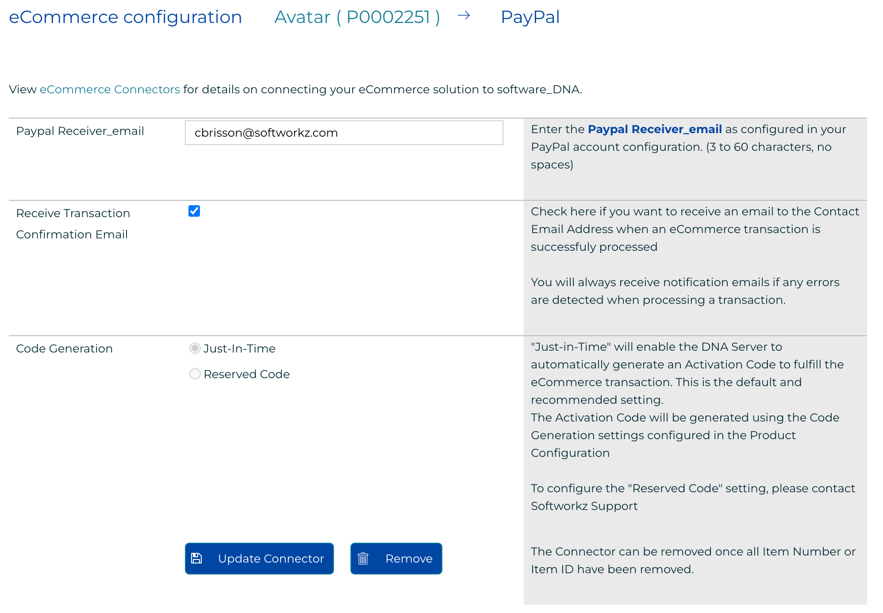Click the Update Connector button
883x613 pixels.
point(258,558)
